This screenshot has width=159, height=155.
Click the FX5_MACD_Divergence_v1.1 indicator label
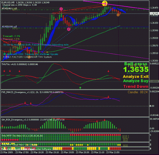[x=32, y=92]
